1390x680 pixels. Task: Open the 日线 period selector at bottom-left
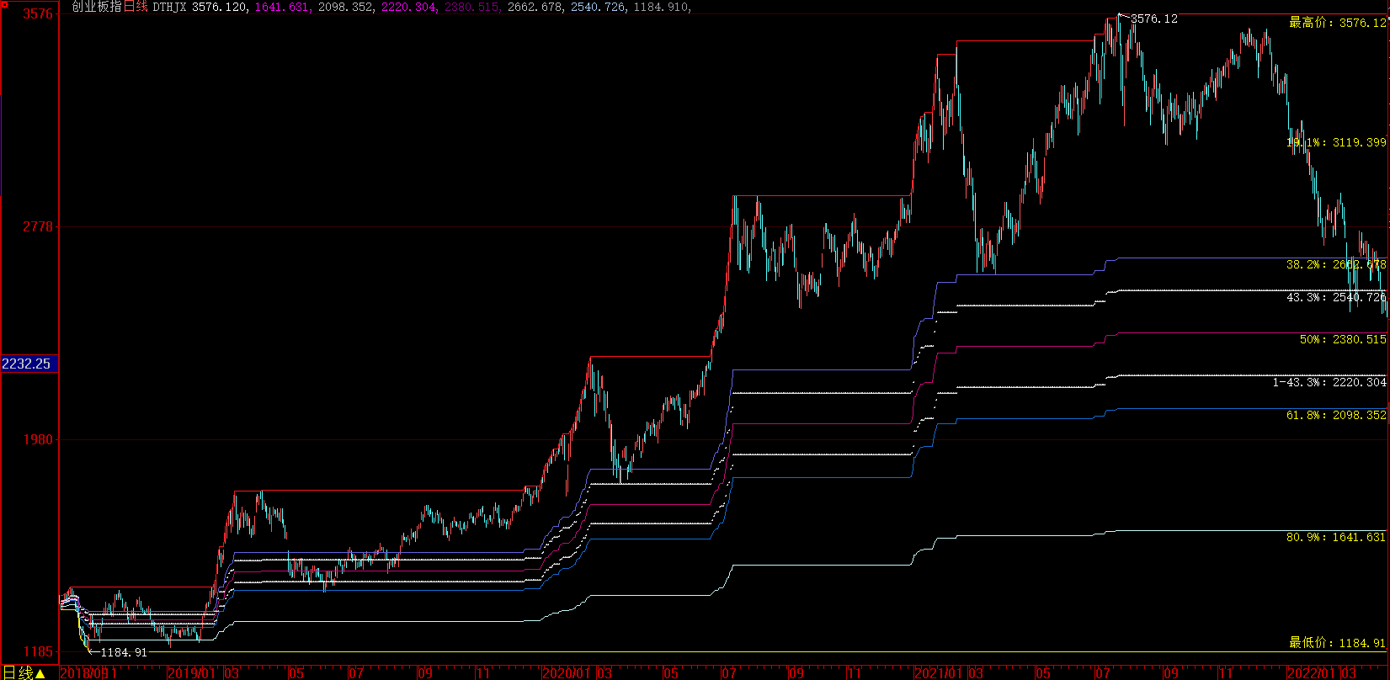click(24, 672)
